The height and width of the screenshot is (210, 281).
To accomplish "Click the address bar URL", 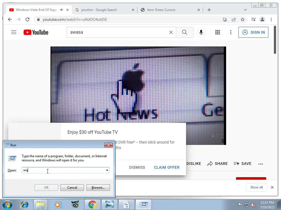I will pyautogui.click(x=75, y=19).
